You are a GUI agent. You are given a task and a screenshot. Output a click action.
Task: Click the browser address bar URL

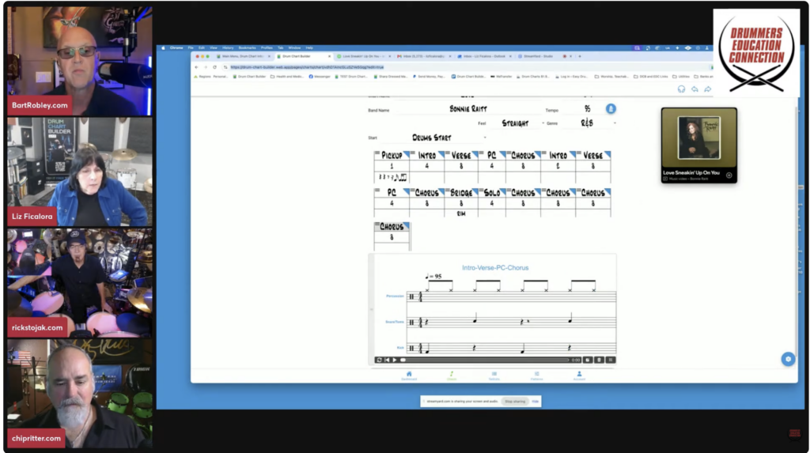[x=307, y=67]
